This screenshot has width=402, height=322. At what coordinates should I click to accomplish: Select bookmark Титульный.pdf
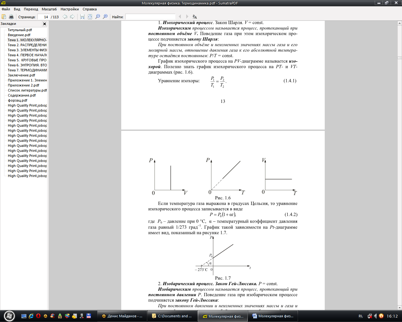point(20,30)
